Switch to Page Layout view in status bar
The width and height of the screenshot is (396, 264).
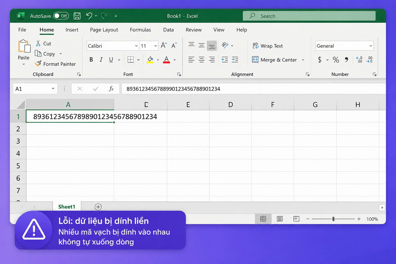280,219
